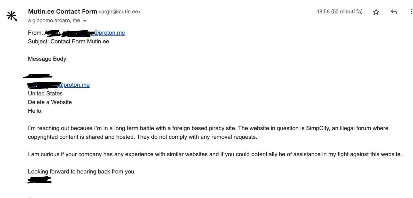
Task: Click the "Message Body:" label
Action: [x=48, y=59]
